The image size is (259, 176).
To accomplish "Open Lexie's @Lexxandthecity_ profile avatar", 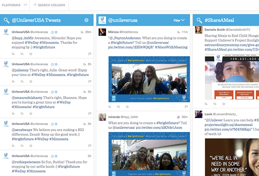I will pyautogui.click(x=199, y=114).
